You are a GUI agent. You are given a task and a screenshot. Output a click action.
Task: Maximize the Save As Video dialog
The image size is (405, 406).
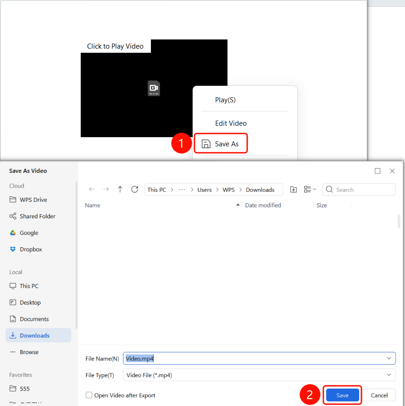click(x=377, y=171)
